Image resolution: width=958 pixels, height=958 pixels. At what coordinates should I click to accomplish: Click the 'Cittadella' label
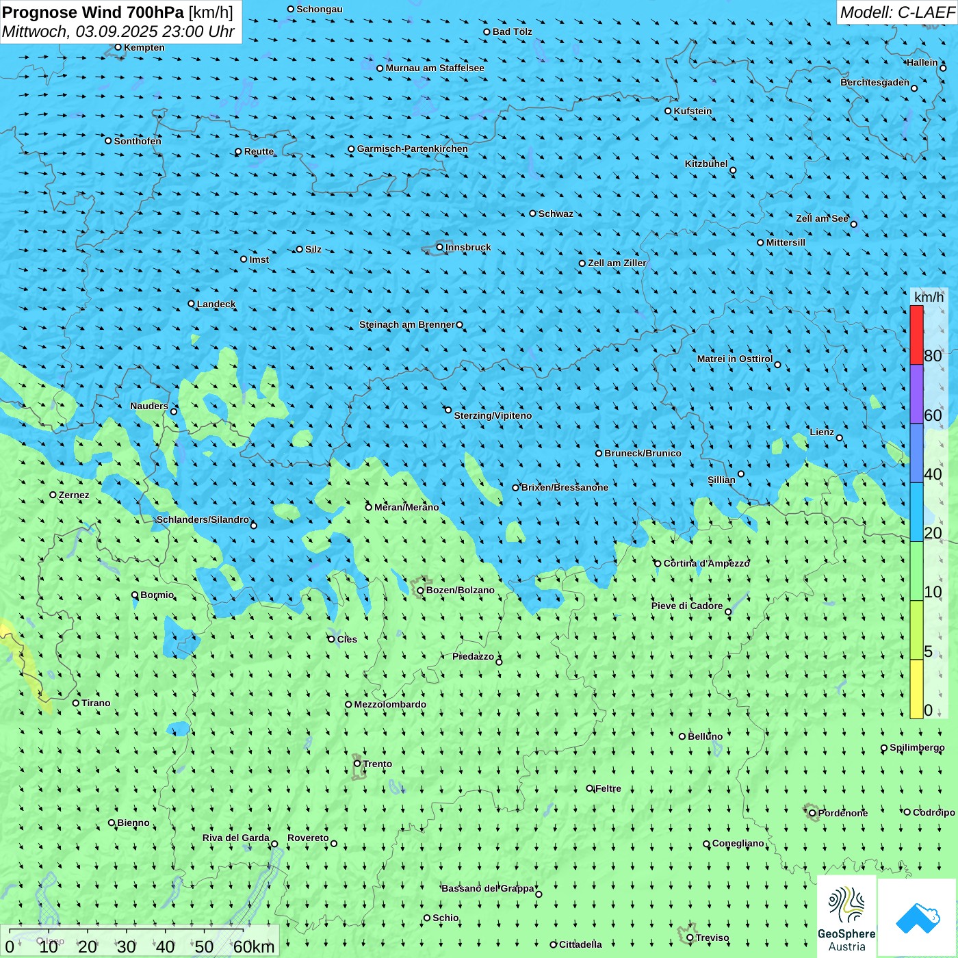(580, 944)
